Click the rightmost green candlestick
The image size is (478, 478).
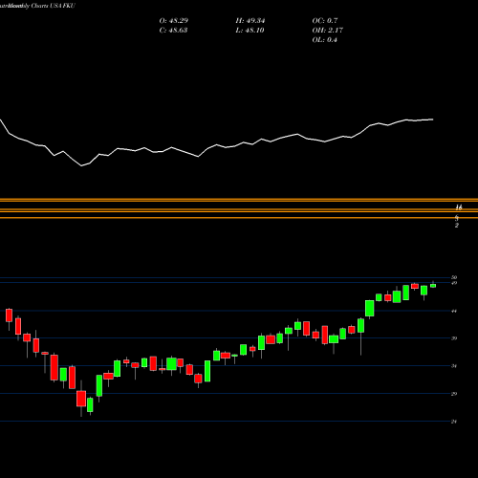[x=433, y=285]
